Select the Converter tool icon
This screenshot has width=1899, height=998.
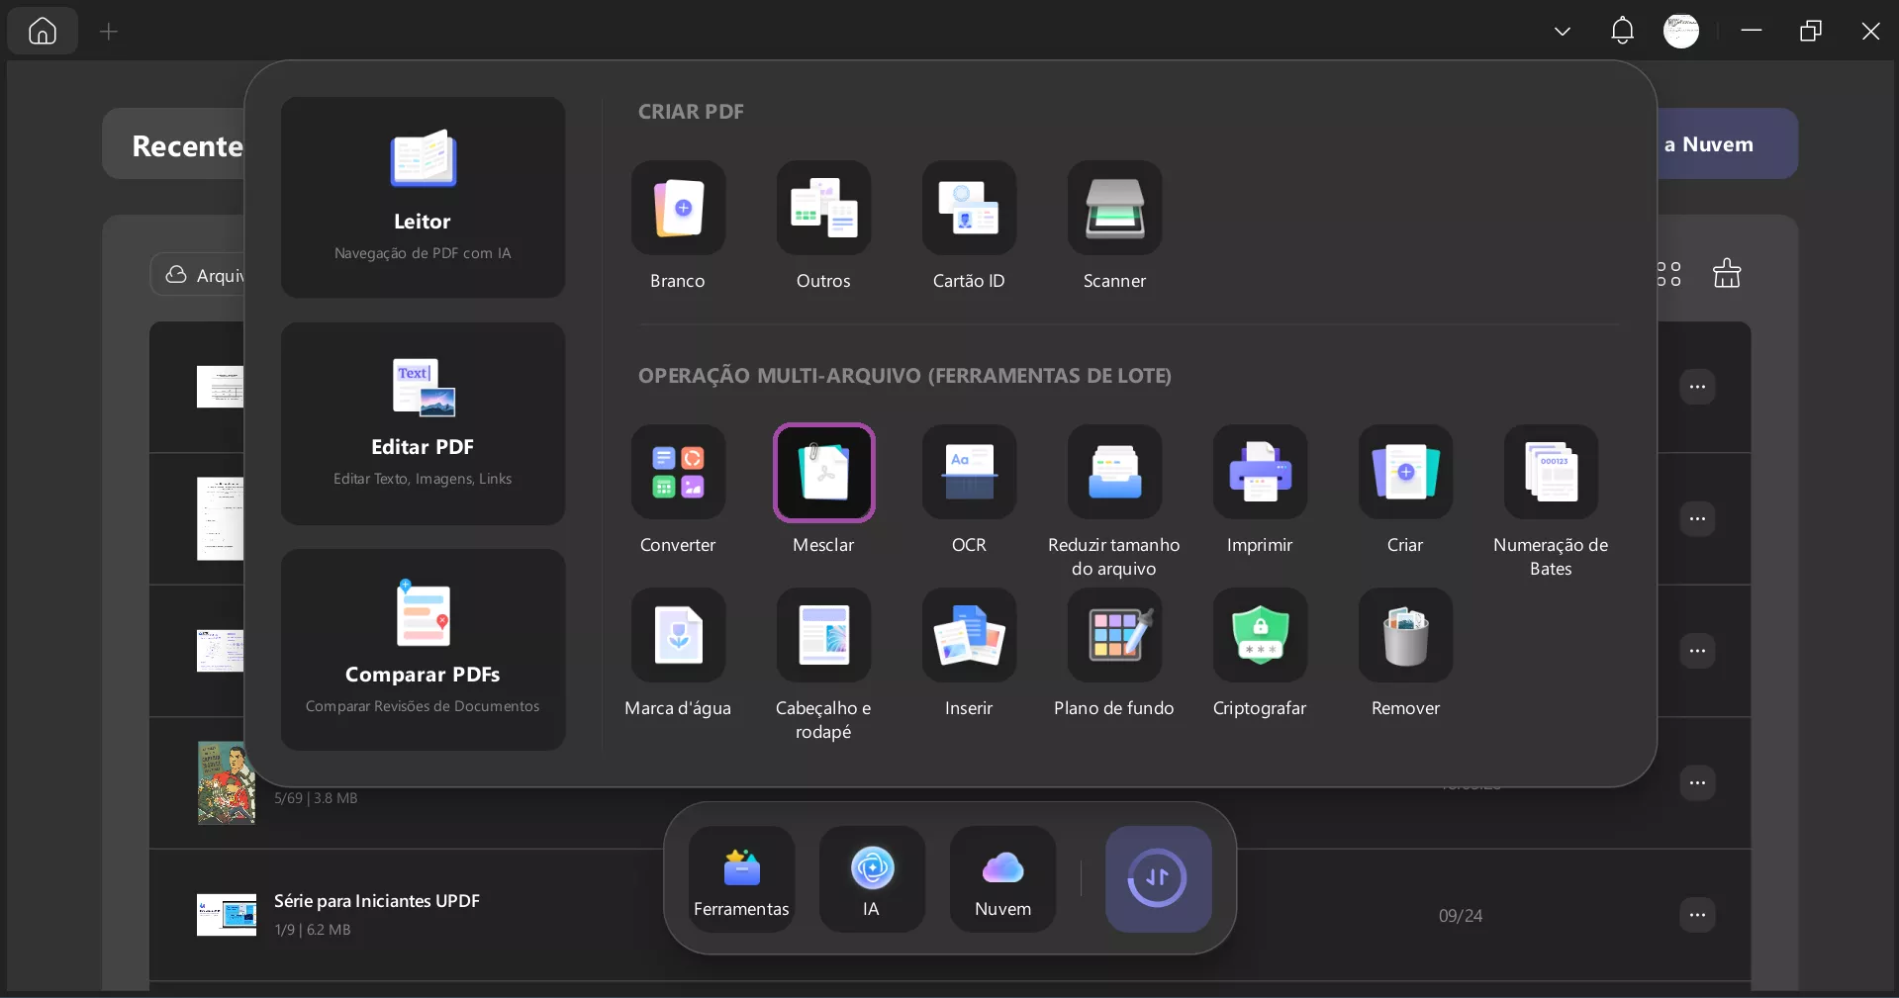678,472
